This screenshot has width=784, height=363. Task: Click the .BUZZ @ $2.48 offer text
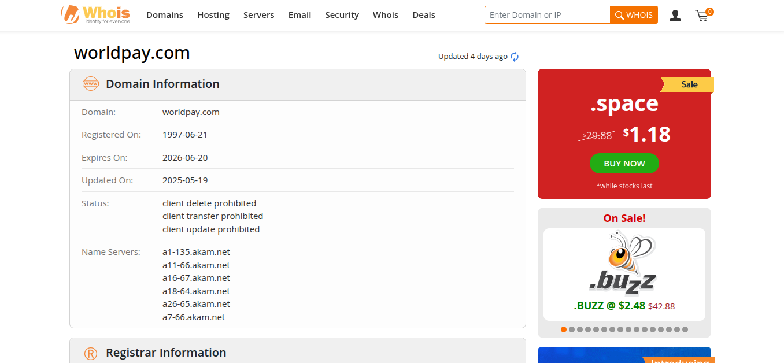point(609,306)
